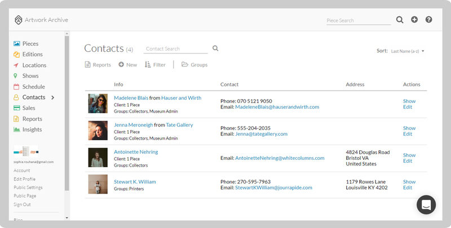
Task: Open contact Groups folder
Action: tap(194, 65)
